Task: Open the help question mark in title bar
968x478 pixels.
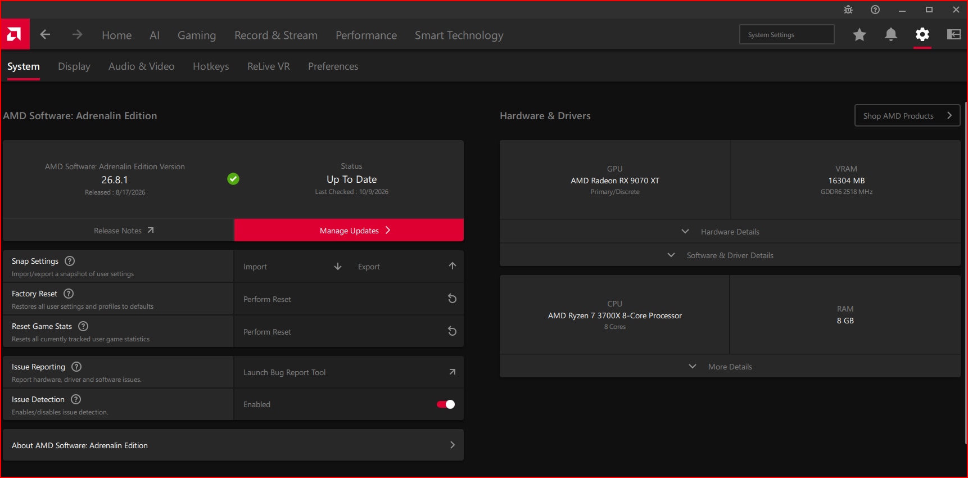Action: point(875,10)
